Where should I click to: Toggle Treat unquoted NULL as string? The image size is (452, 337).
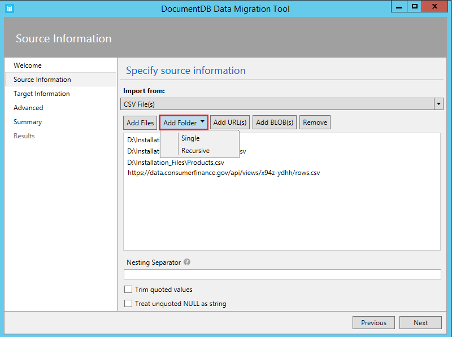pos(128,304)
